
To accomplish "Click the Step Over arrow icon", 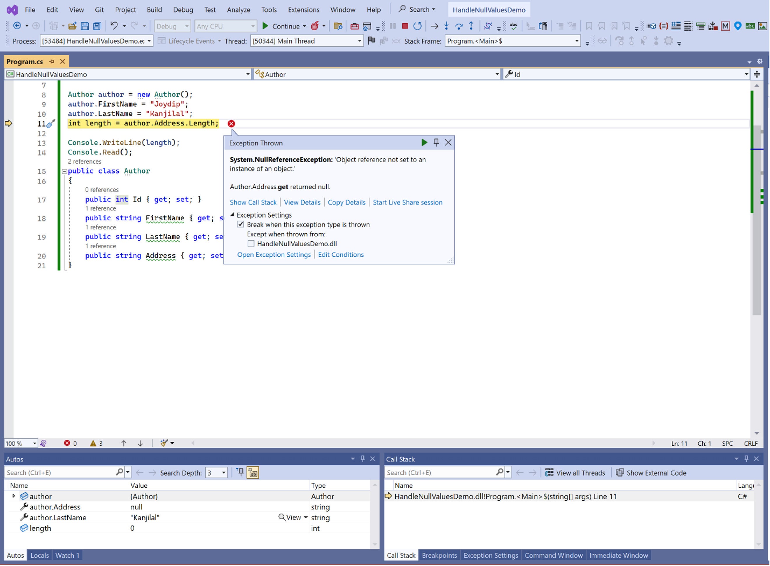I will pos(459,26).
